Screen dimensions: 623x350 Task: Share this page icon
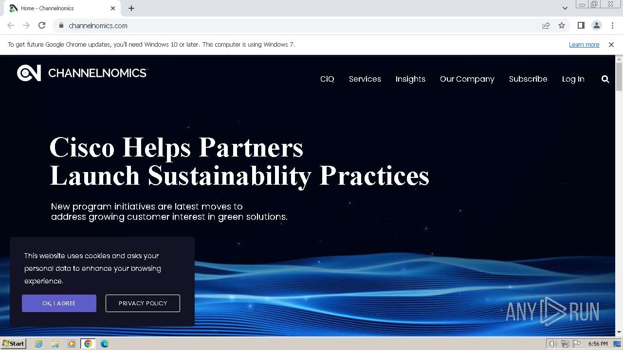click(x=546, y=25)
